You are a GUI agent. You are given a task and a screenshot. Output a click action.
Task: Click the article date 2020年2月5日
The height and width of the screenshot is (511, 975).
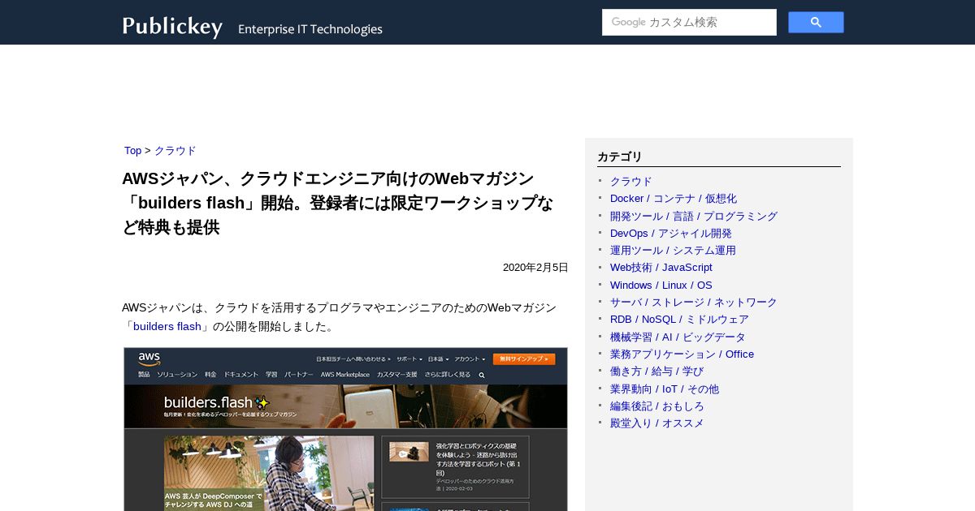[535, 268]
